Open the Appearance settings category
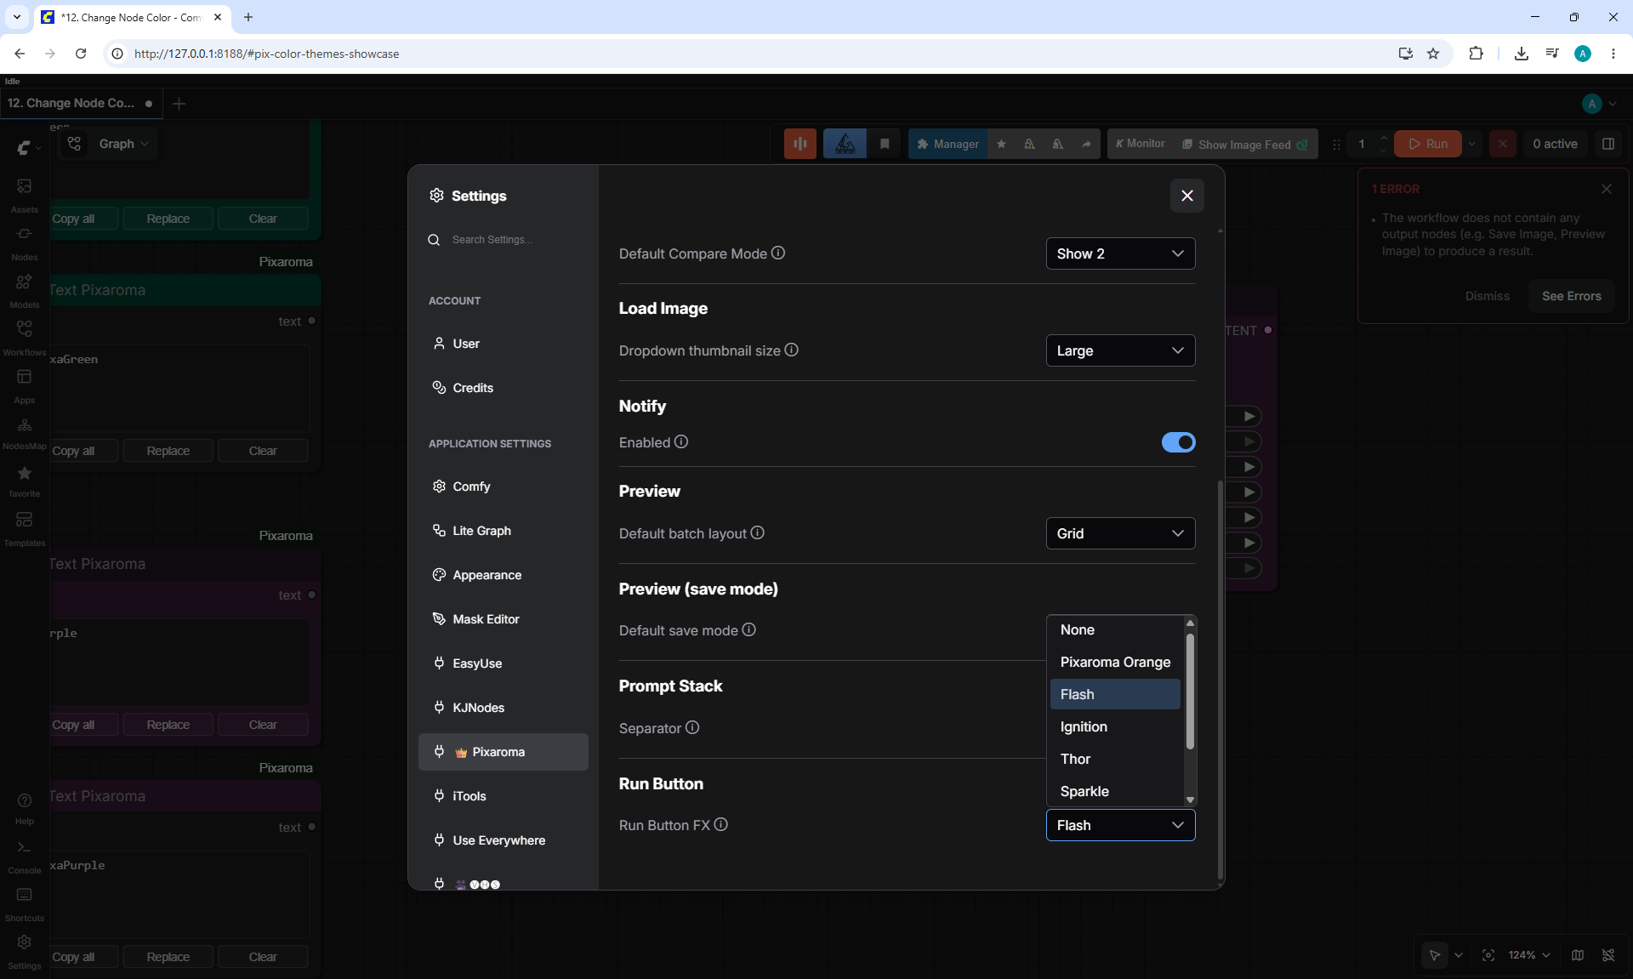Image resolution: width=1633 pixels, height=979 pixels. coord(503,575)
